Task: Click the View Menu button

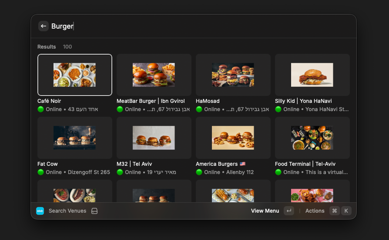Action: pos(265,211)
